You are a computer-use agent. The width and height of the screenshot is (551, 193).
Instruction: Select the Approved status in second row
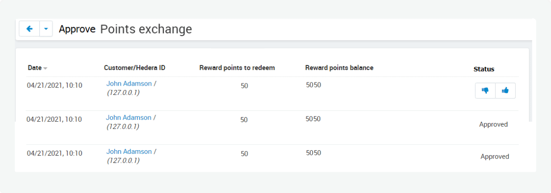click(x=494, y=124)
